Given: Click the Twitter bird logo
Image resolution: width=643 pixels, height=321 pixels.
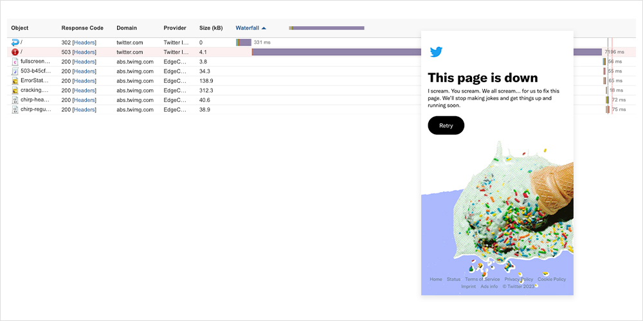Looking at the screenshot, I should (436, 52).
